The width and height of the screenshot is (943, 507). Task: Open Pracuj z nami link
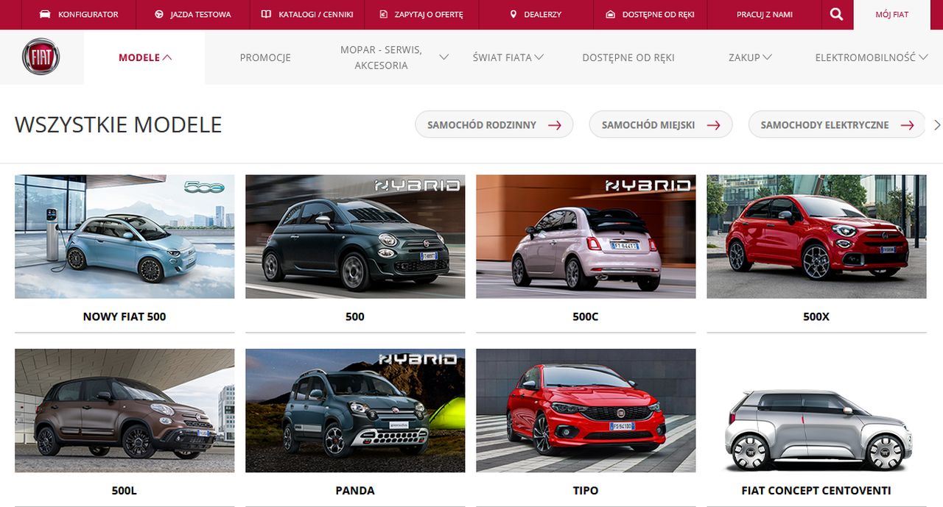click(765, 15)
